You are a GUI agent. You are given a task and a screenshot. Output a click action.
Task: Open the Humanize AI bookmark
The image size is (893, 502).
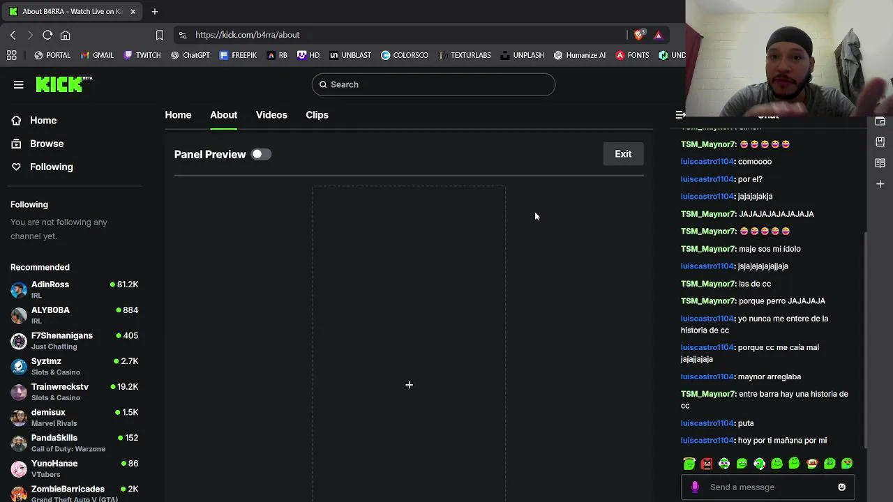[580, 55]
